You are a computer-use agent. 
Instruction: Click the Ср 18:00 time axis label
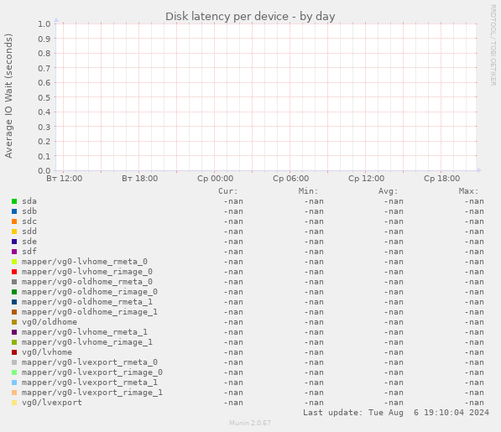[442, 179]
